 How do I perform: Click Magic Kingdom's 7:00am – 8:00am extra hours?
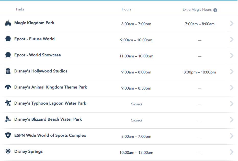pos(200,24)
